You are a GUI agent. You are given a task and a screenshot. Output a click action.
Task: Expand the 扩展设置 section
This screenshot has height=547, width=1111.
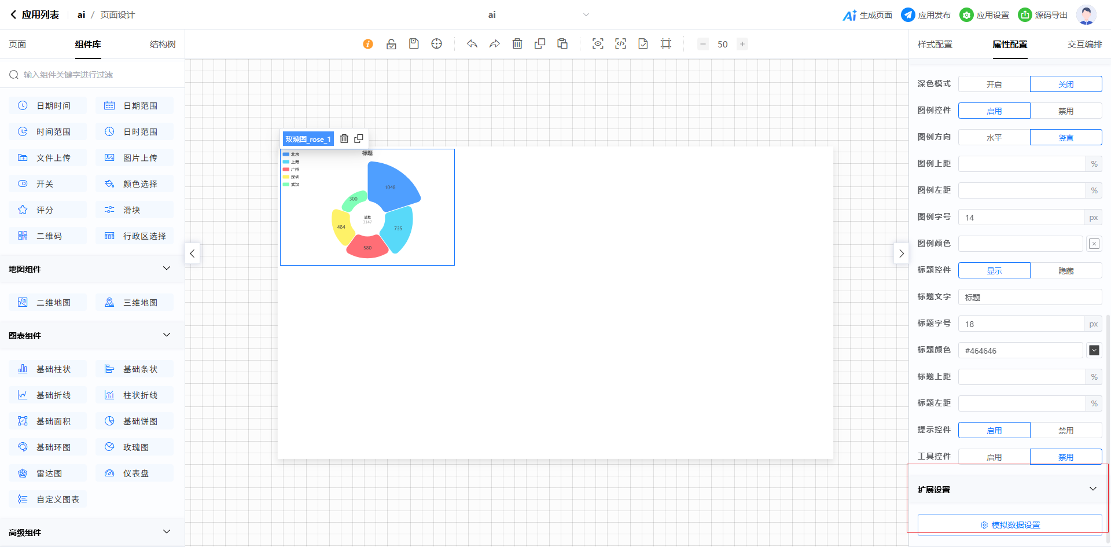1092,489
